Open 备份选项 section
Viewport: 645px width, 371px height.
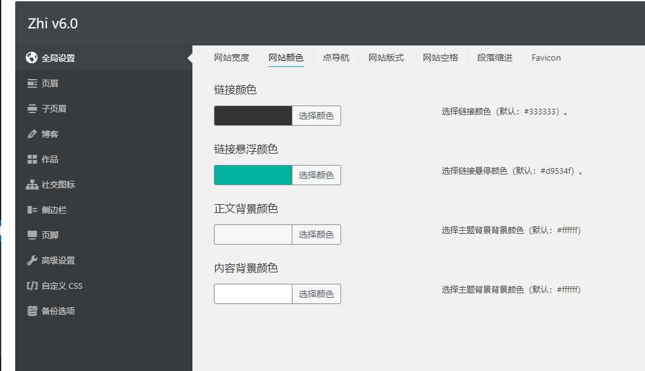click(x=104, y=311)
